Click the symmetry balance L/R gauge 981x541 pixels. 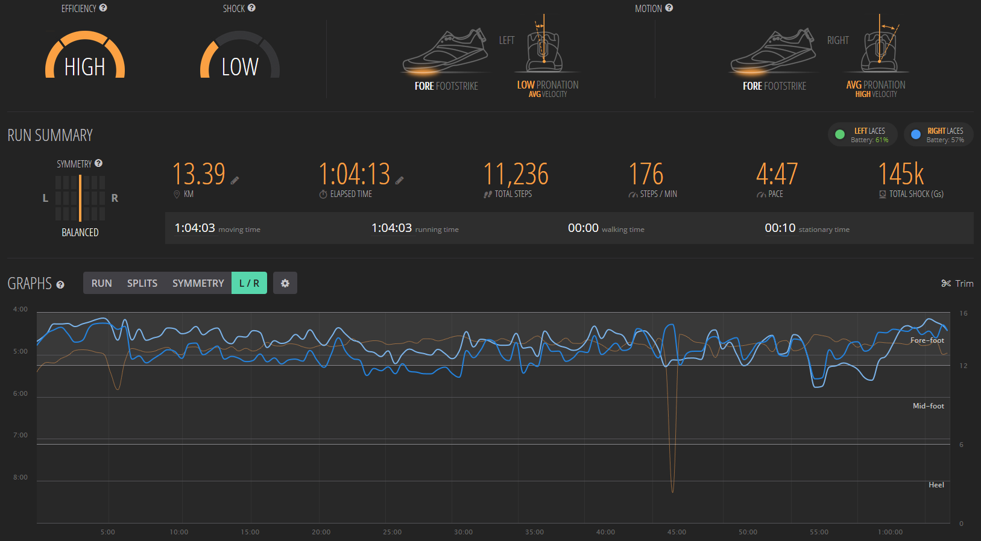(x=80, y=198)
